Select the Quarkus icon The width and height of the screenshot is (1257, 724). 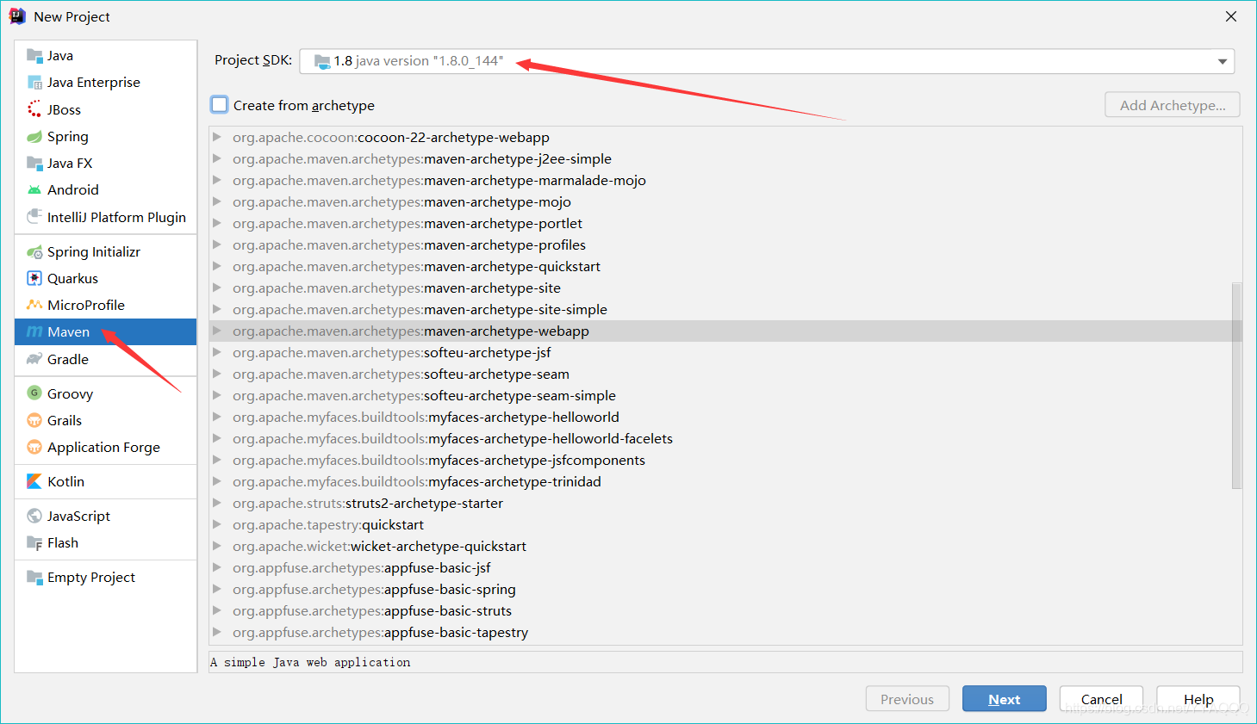pos(34,278)
